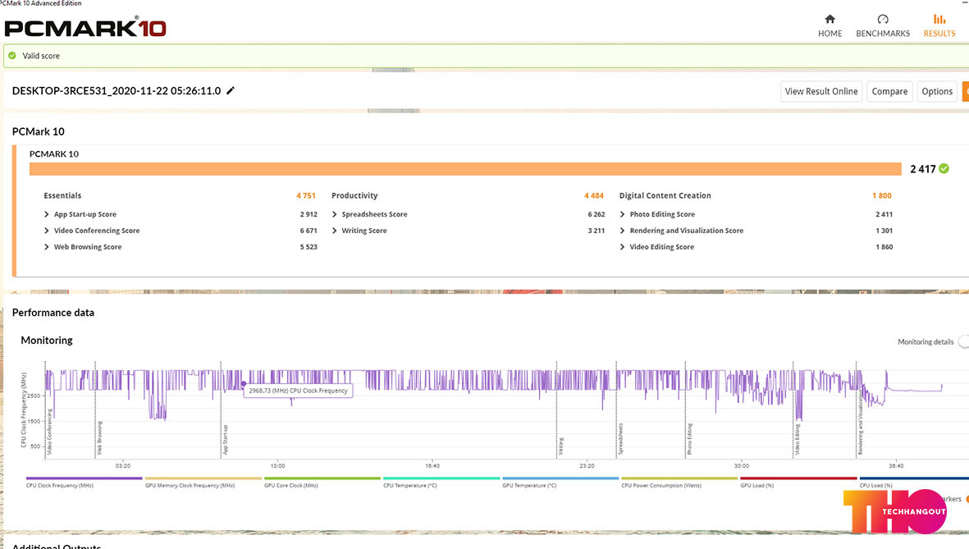
Task: Switch to the BENCHMARKS menu label
Action: (883, 34)
